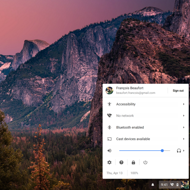Click the Help question mark icon
Screen dimensions: 190x190
[x=121, y=162]
